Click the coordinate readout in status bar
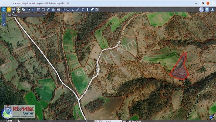The image size is (216, 122). [x=132, y=121]
